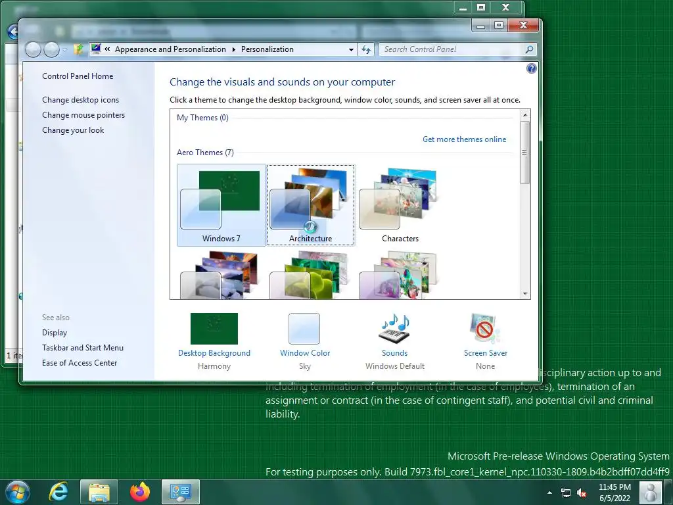Click network tray icon
This screenshot has height=505, width=673.
566,493
